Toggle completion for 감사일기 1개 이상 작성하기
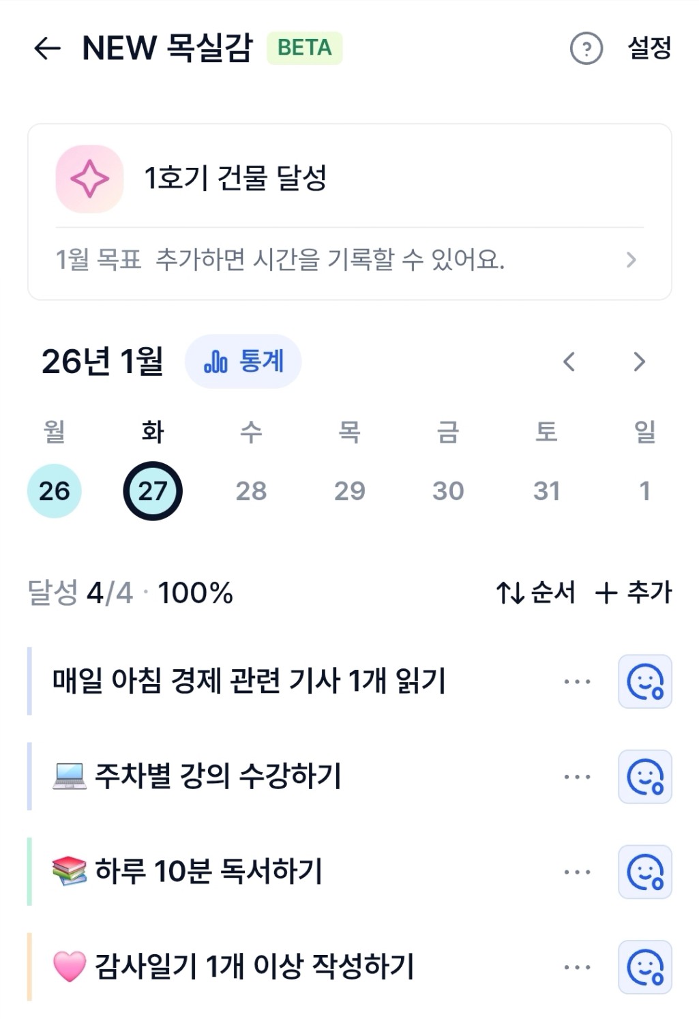The height and width of the screenshot is (1019, 699). click(x=644, y=967)
